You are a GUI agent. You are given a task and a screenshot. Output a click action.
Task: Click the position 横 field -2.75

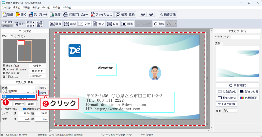(24, 119)
